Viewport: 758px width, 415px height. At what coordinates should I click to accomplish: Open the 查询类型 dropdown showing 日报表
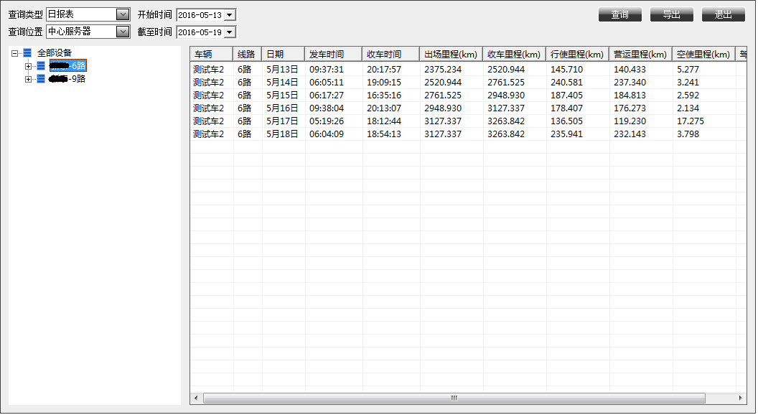[121, 13]
